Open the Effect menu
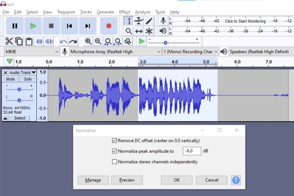The image size is (294, 196). 124,12
